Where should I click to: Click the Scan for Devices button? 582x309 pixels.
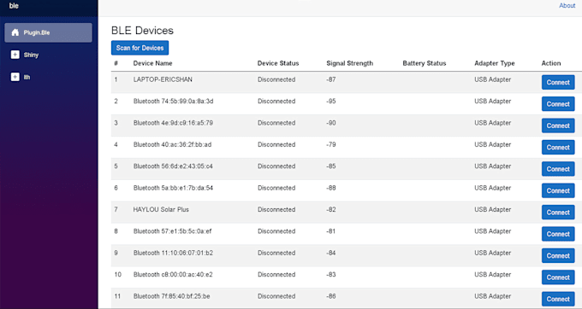click(140, 48)
